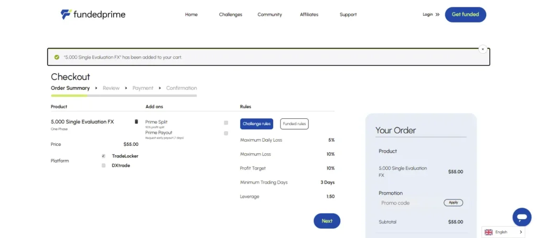This screenshot has height=238, width=537.
Task: Enable the Prime Split add-on checkbox
Action: click(x=226, y=122)
